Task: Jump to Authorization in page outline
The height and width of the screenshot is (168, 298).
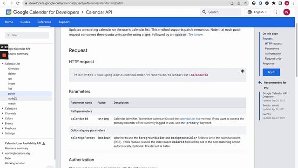Action: (x=273, y=54)
